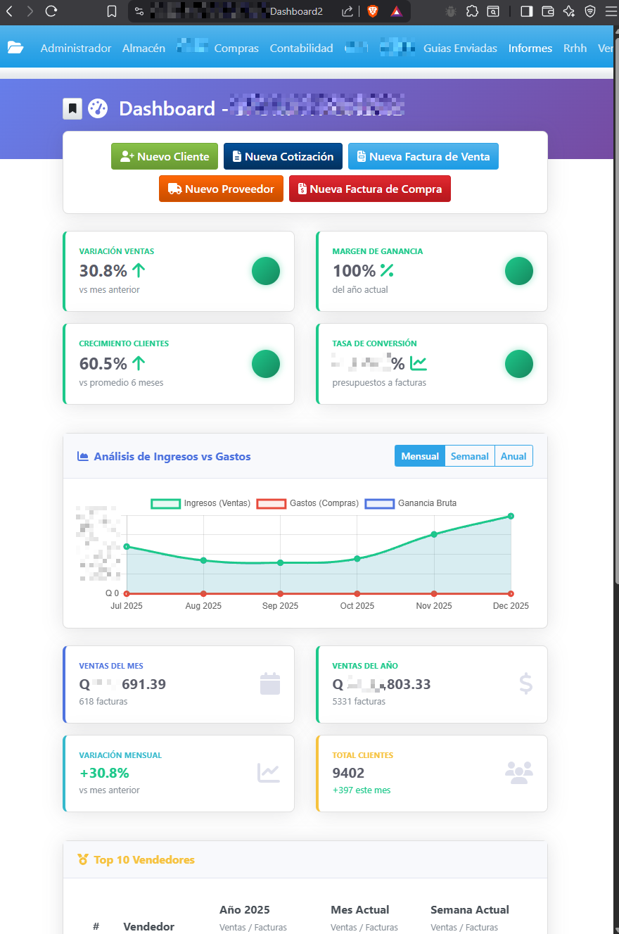This screenshot has width=619, height=934.
Task: Open the Contabilidad menu
Action: click(301, 48)
